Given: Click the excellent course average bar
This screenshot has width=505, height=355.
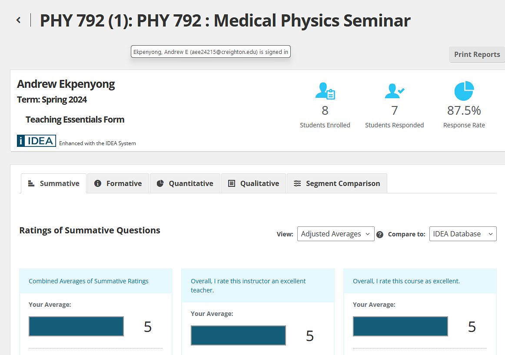Looking at the screenshot, I should coord(400,326).
